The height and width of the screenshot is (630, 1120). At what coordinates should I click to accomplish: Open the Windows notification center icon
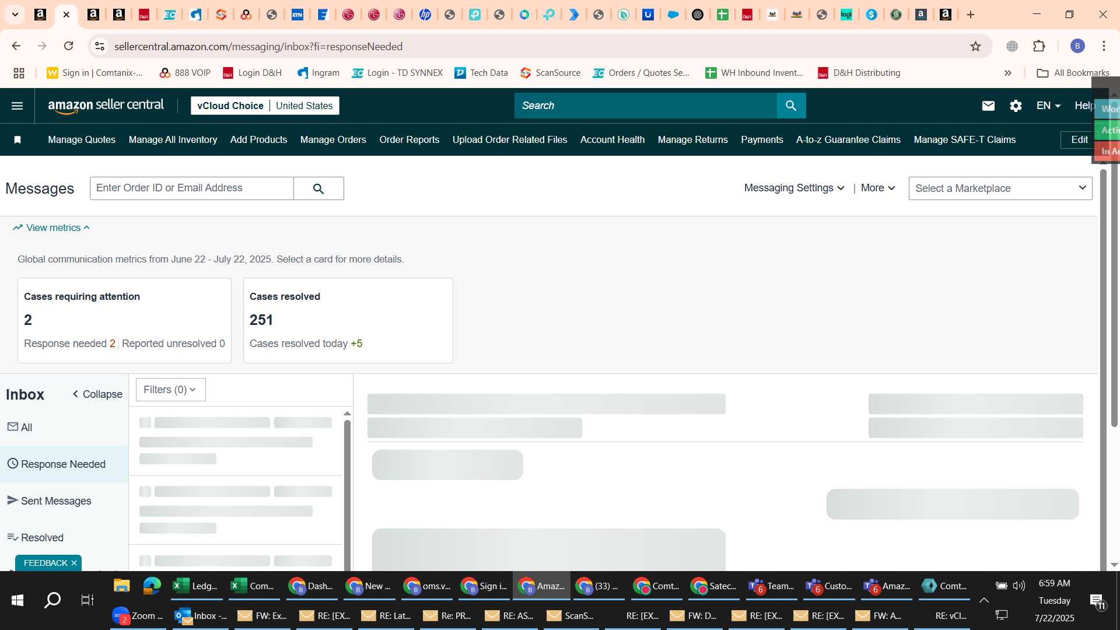(1097, 601)
